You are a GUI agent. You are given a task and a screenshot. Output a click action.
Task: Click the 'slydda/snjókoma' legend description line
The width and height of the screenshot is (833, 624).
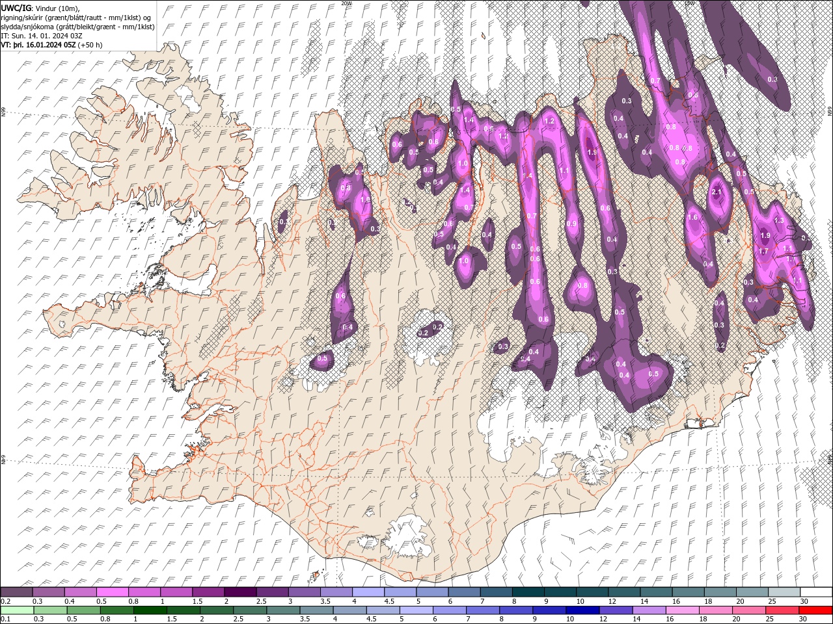click(77, 27)
